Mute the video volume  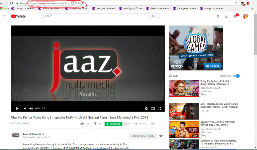(x=31, y=108)
